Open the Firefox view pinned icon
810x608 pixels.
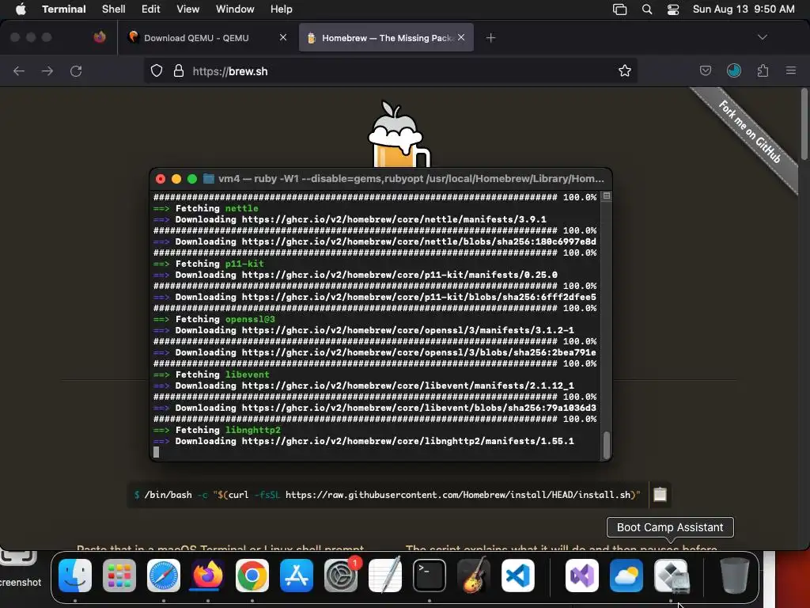pyautogui.click(x=100, y=37)
